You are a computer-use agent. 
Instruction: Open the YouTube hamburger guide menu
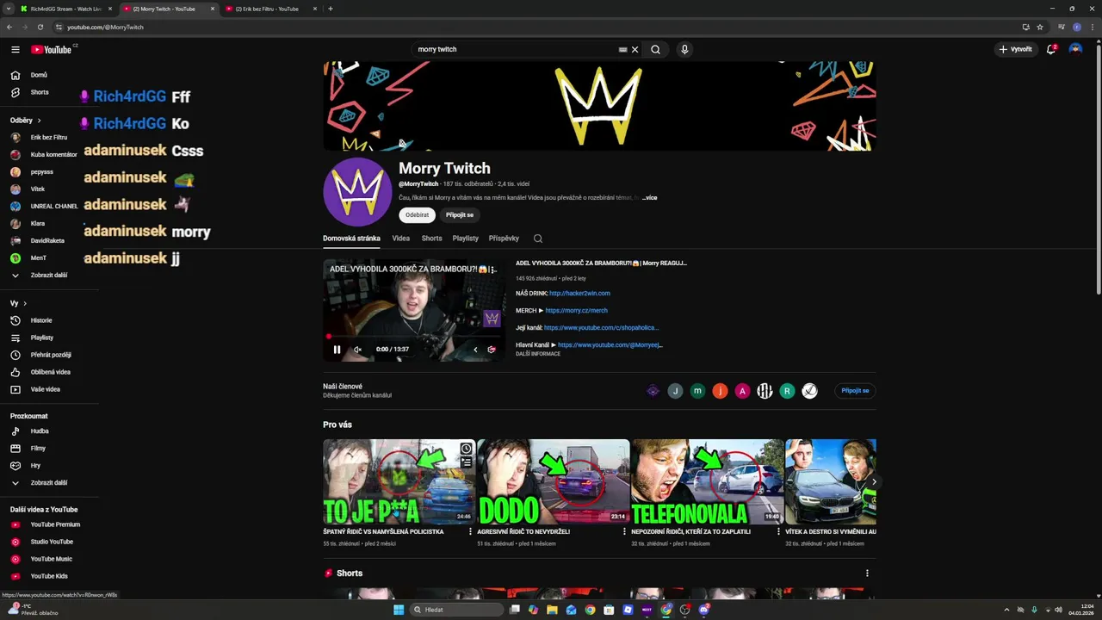(15, 50)
